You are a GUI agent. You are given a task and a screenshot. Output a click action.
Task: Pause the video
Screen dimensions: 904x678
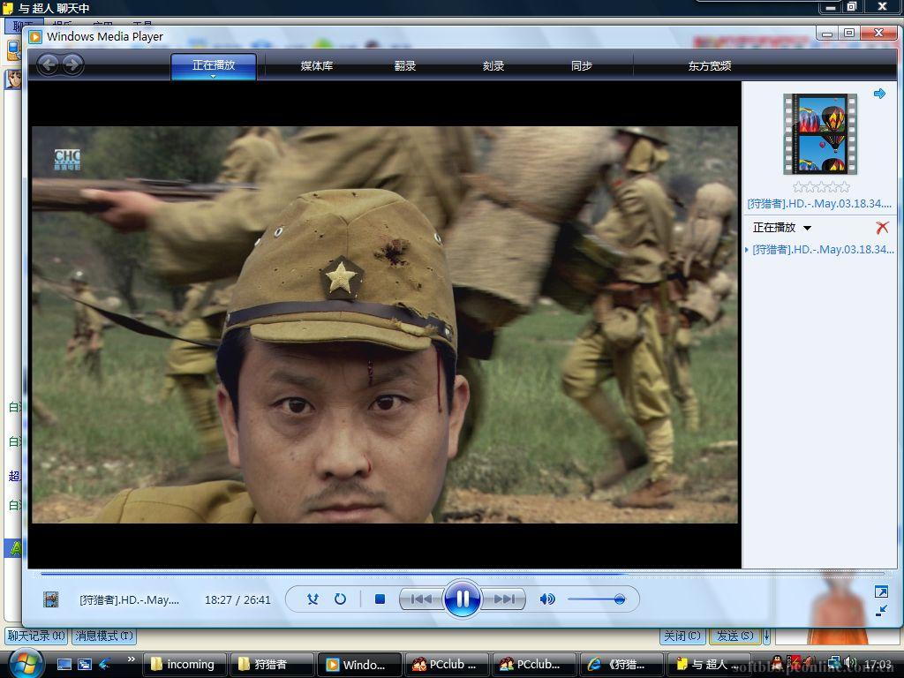tap(462, 599)
